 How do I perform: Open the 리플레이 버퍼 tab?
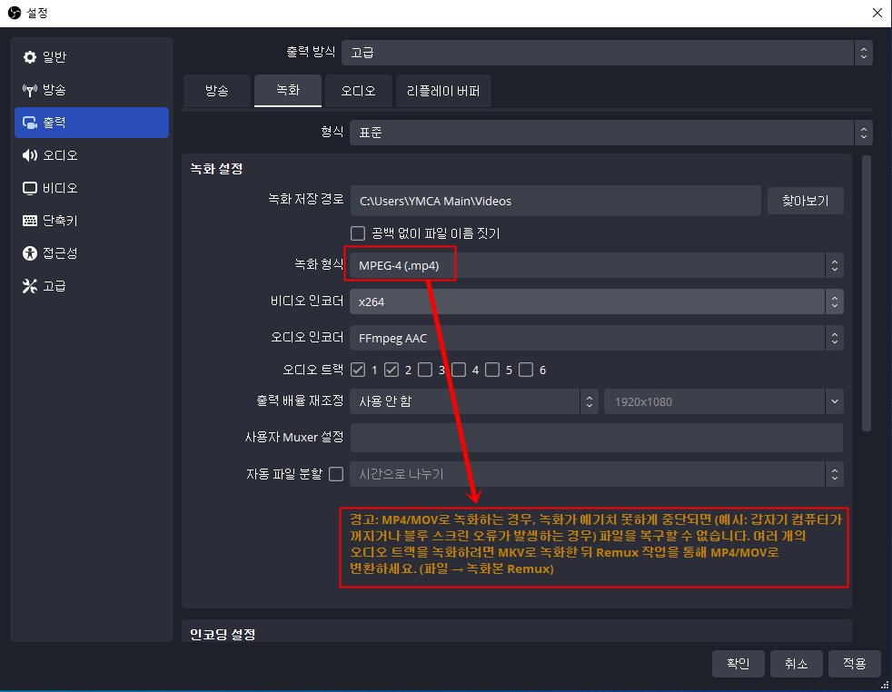[x=443, y=91]
